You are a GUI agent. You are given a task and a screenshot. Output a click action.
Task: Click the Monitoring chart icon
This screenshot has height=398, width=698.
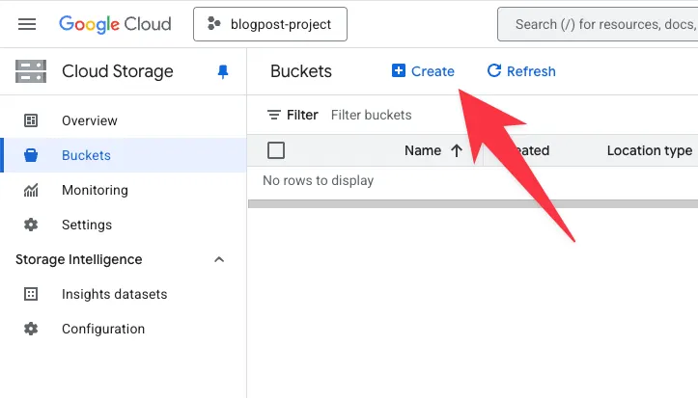[x=31, y=190]
